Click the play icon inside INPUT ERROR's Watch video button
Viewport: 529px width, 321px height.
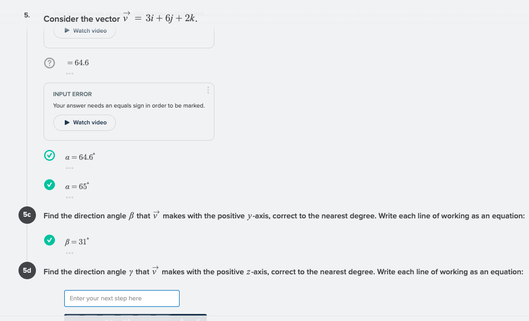[x=67, y=123]
